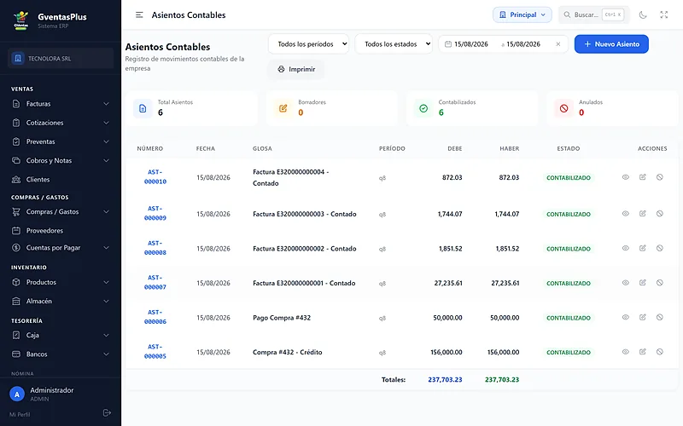
Task: Void entry AST-000009 with cancel icon
Action: 660,214
